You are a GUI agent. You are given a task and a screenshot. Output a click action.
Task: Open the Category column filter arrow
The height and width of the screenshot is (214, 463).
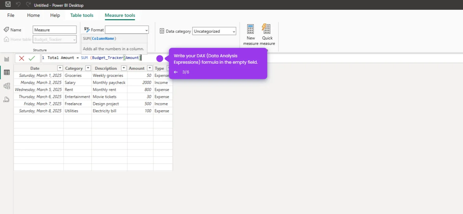88,68
